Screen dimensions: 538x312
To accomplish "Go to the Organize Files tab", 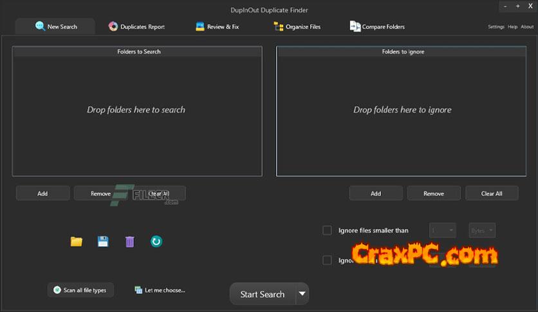I will pos(297,26).
